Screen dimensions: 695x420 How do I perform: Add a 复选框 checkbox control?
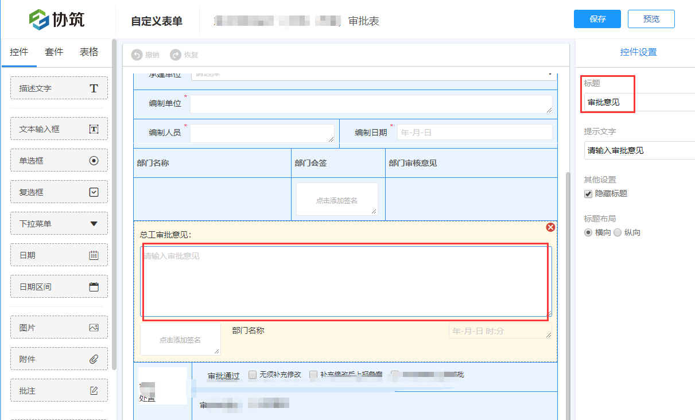pyautogui.click(x=59, y=192)
